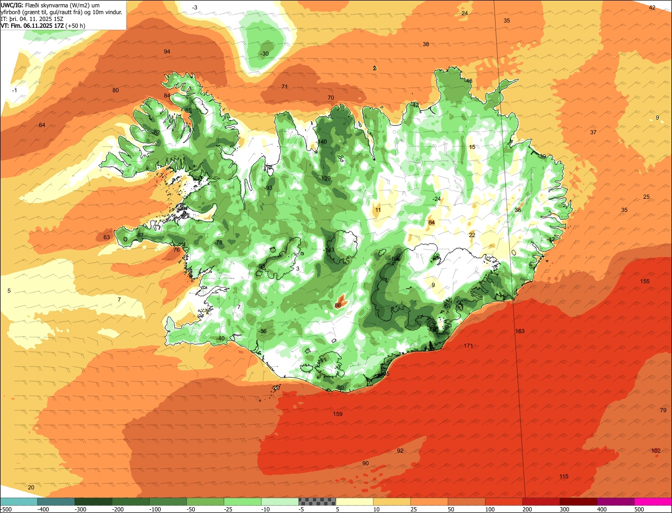Image resolution: width=672 pixels, height=513 pixels.
Task: Select the map value 70
Action: point(331,98)
